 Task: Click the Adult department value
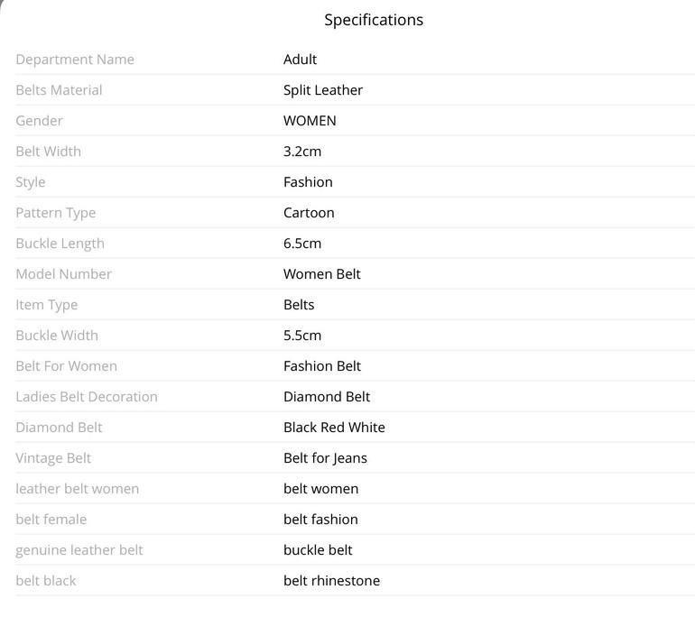click(300, 60)
